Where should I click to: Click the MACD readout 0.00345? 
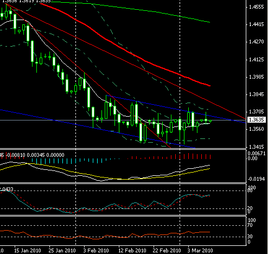[x=36, y=155]
